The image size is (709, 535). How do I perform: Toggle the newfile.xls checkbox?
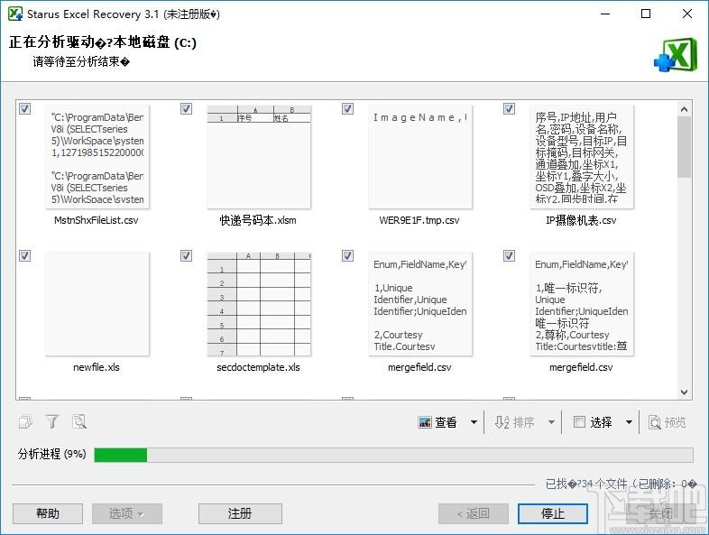click(25, 256)
